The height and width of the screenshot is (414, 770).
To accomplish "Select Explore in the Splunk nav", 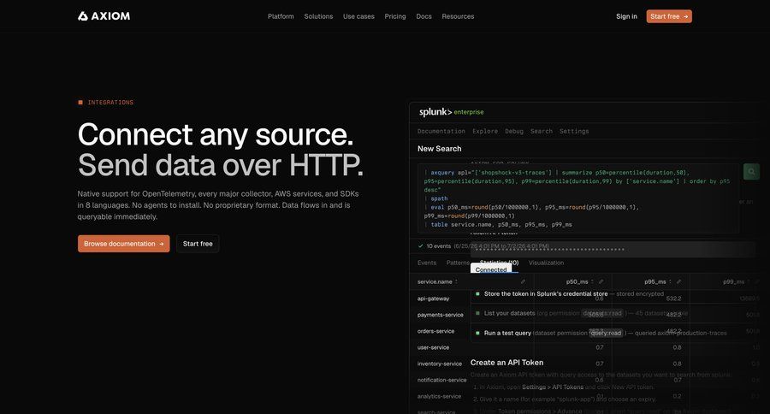I will point(485,131).
